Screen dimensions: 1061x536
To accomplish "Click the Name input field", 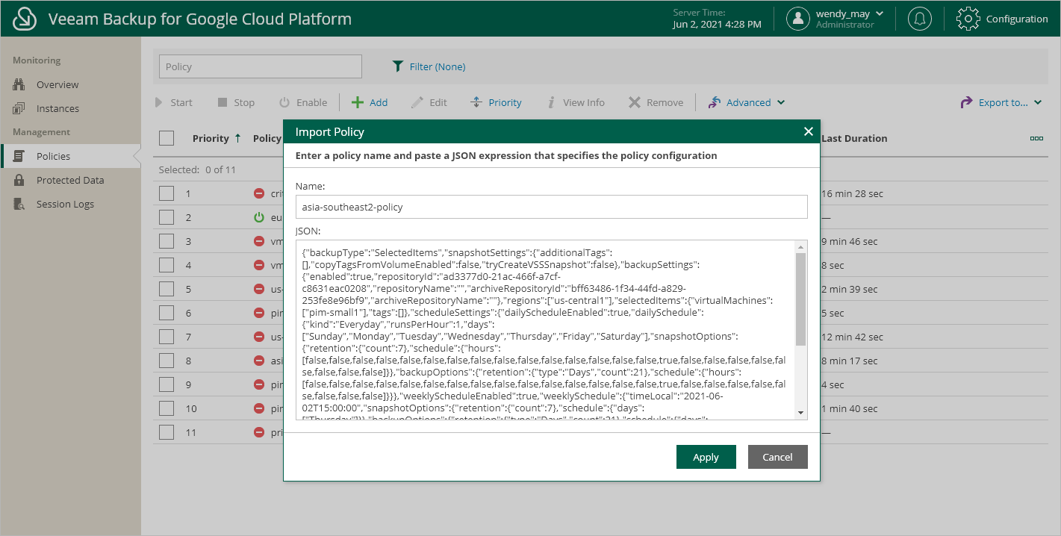I will [x=552, y=207].
